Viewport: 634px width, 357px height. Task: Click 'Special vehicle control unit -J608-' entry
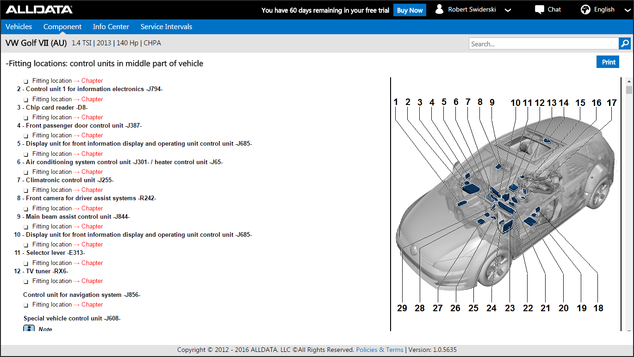pyautogui.click(x=72, y=319)
